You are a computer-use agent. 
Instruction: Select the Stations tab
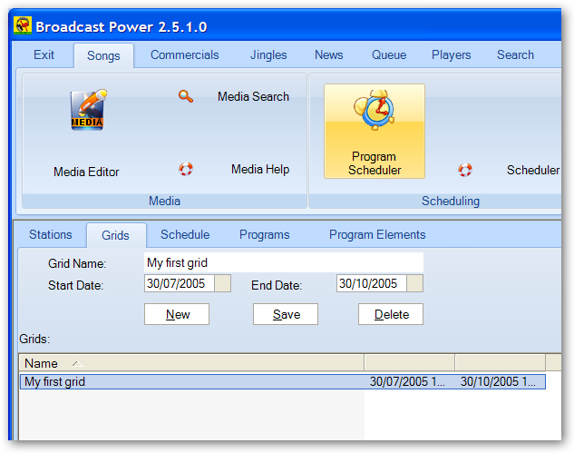coord(51,234)
